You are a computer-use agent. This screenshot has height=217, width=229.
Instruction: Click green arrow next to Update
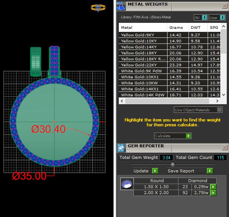[x=155, y=171]
